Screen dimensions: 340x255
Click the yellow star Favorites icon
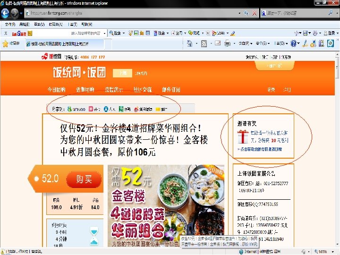pyautogui.click(x=5, y=44)
